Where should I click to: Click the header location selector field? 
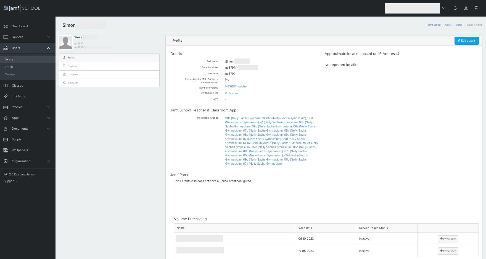(412, 8)
